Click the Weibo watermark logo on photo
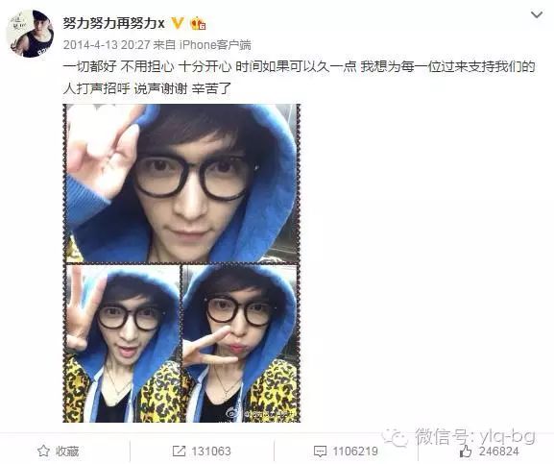Screen dimensions: 554x464 tap(233, 412)
